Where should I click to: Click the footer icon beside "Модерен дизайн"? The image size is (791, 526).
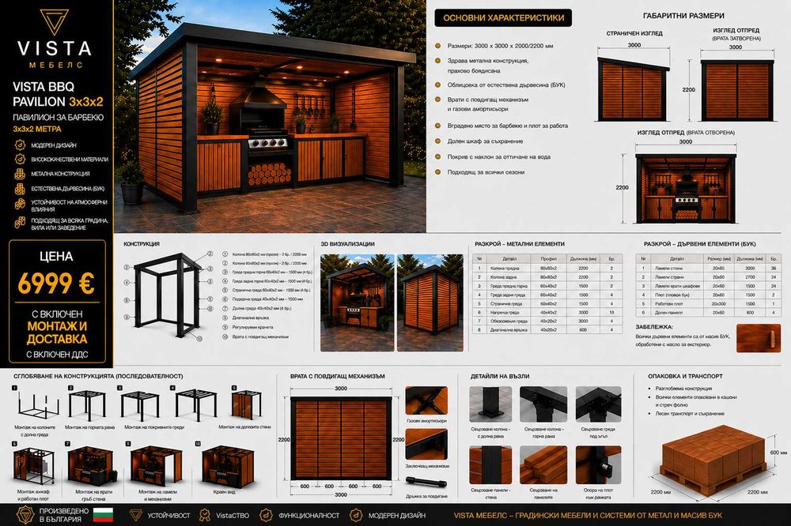point(356,515)
